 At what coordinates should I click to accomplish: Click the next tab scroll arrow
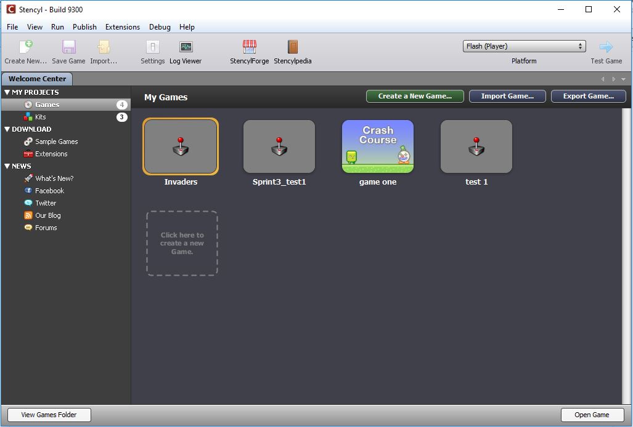[x=614, y=79]
